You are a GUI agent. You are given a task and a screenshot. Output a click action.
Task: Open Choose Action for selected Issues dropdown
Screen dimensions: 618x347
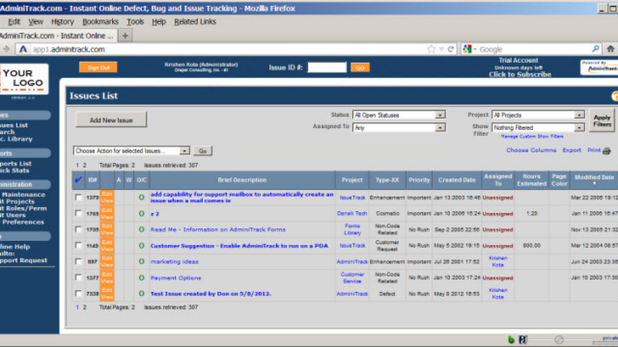(131, 150)
